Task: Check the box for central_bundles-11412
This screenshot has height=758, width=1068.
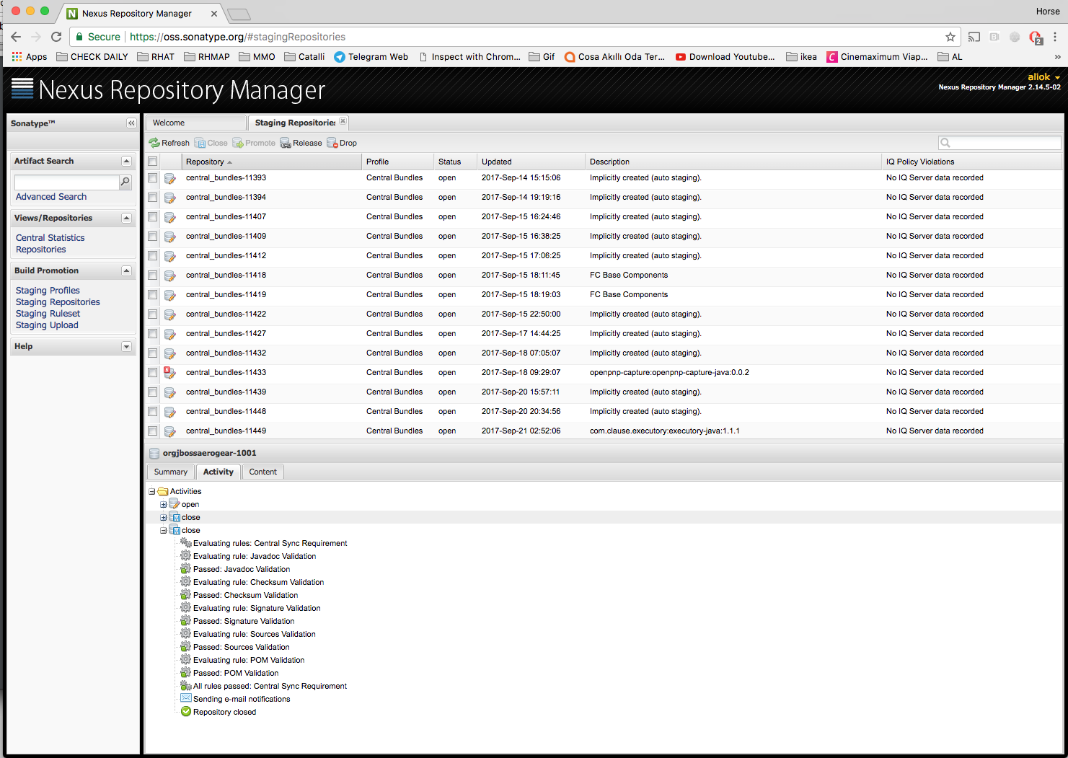Action: tap(153, 255)
